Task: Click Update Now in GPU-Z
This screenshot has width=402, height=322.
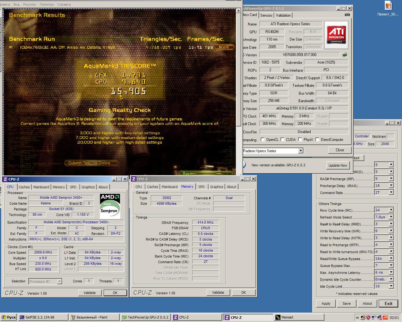Action: [x=338, y=165]
